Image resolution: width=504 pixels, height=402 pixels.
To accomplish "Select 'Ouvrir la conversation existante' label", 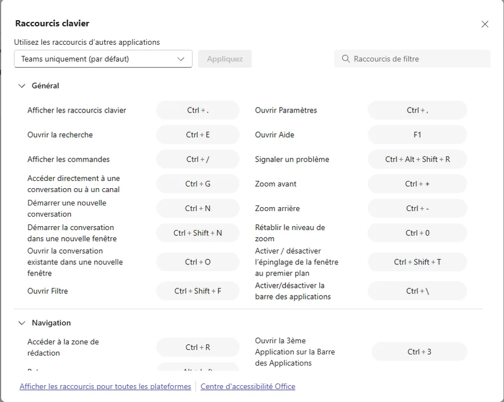I will tap(75, 262).
